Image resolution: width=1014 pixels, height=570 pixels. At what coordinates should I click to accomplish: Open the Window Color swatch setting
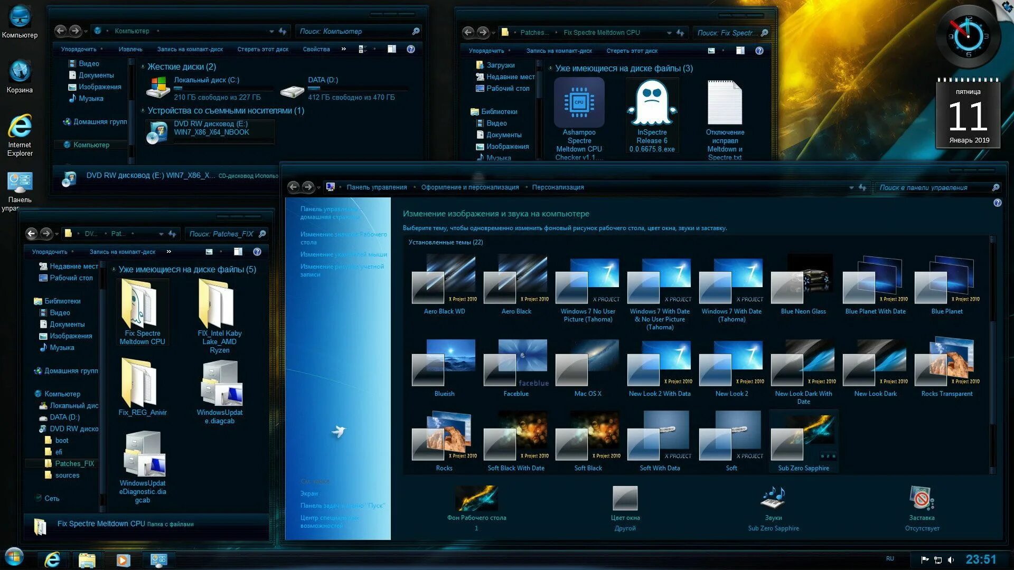click(625, 499)
